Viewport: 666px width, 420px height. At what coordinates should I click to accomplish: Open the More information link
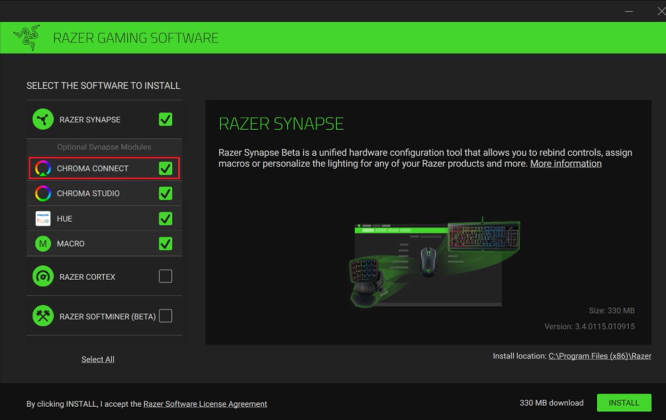point(566,164)
